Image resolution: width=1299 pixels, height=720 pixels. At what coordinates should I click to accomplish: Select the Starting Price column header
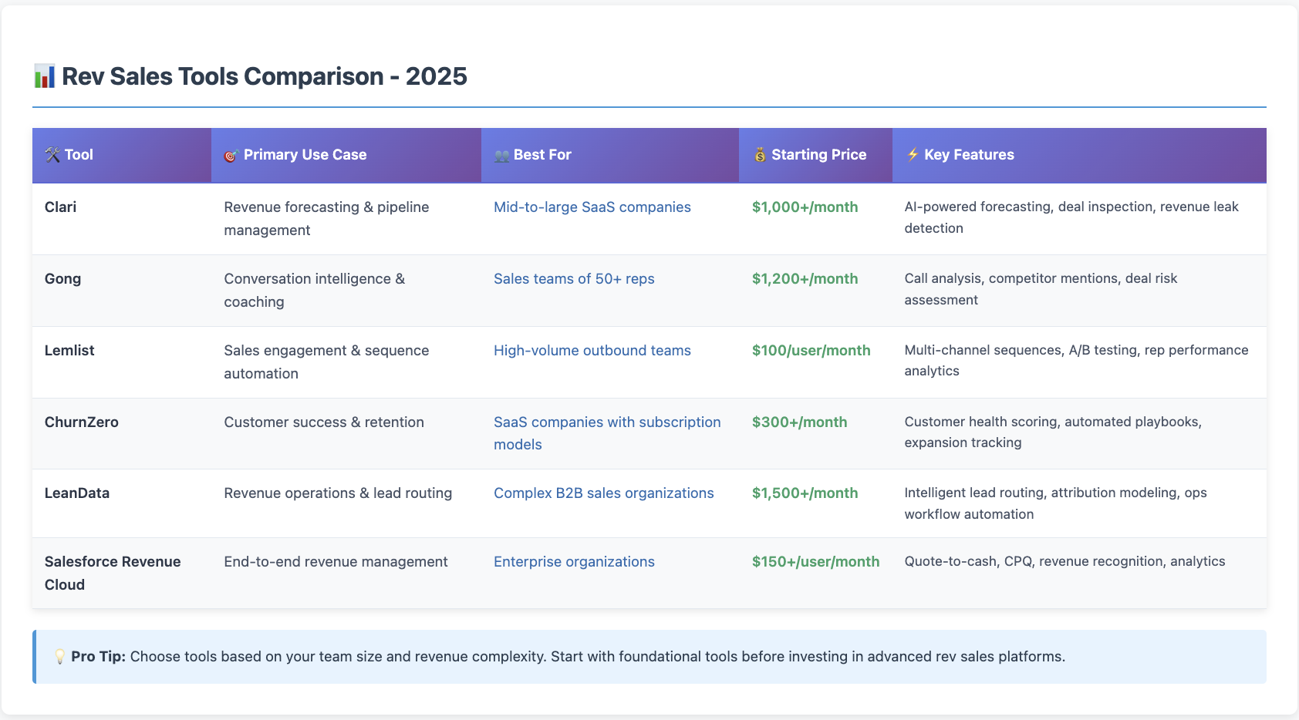[815, 155]
